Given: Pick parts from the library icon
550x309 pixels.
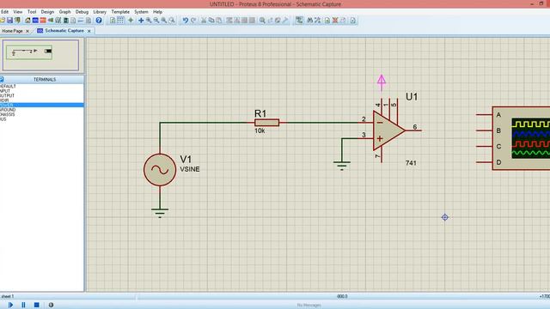Looking at the screenshot, I should tap(262, 21).
